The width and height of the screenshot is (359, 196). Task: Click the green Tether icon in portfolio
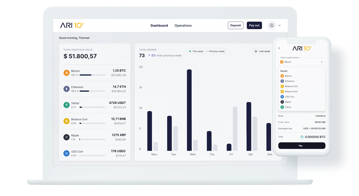[67, 105]
